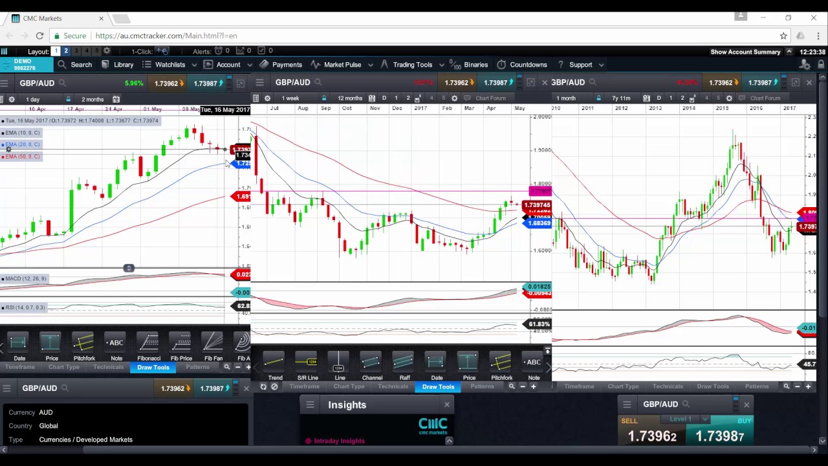The height and width of the screenshot is (466, 828).
Task: Toggle the period lock in left chart
Action: click(x=68, y=99)
